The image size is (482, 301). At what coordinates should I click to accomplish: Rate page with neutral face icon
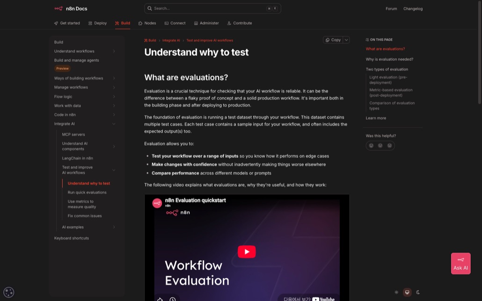tap(380, 146)
